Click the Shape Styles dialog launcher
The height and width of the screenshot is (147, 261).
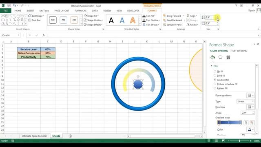[x=103, y=29]
